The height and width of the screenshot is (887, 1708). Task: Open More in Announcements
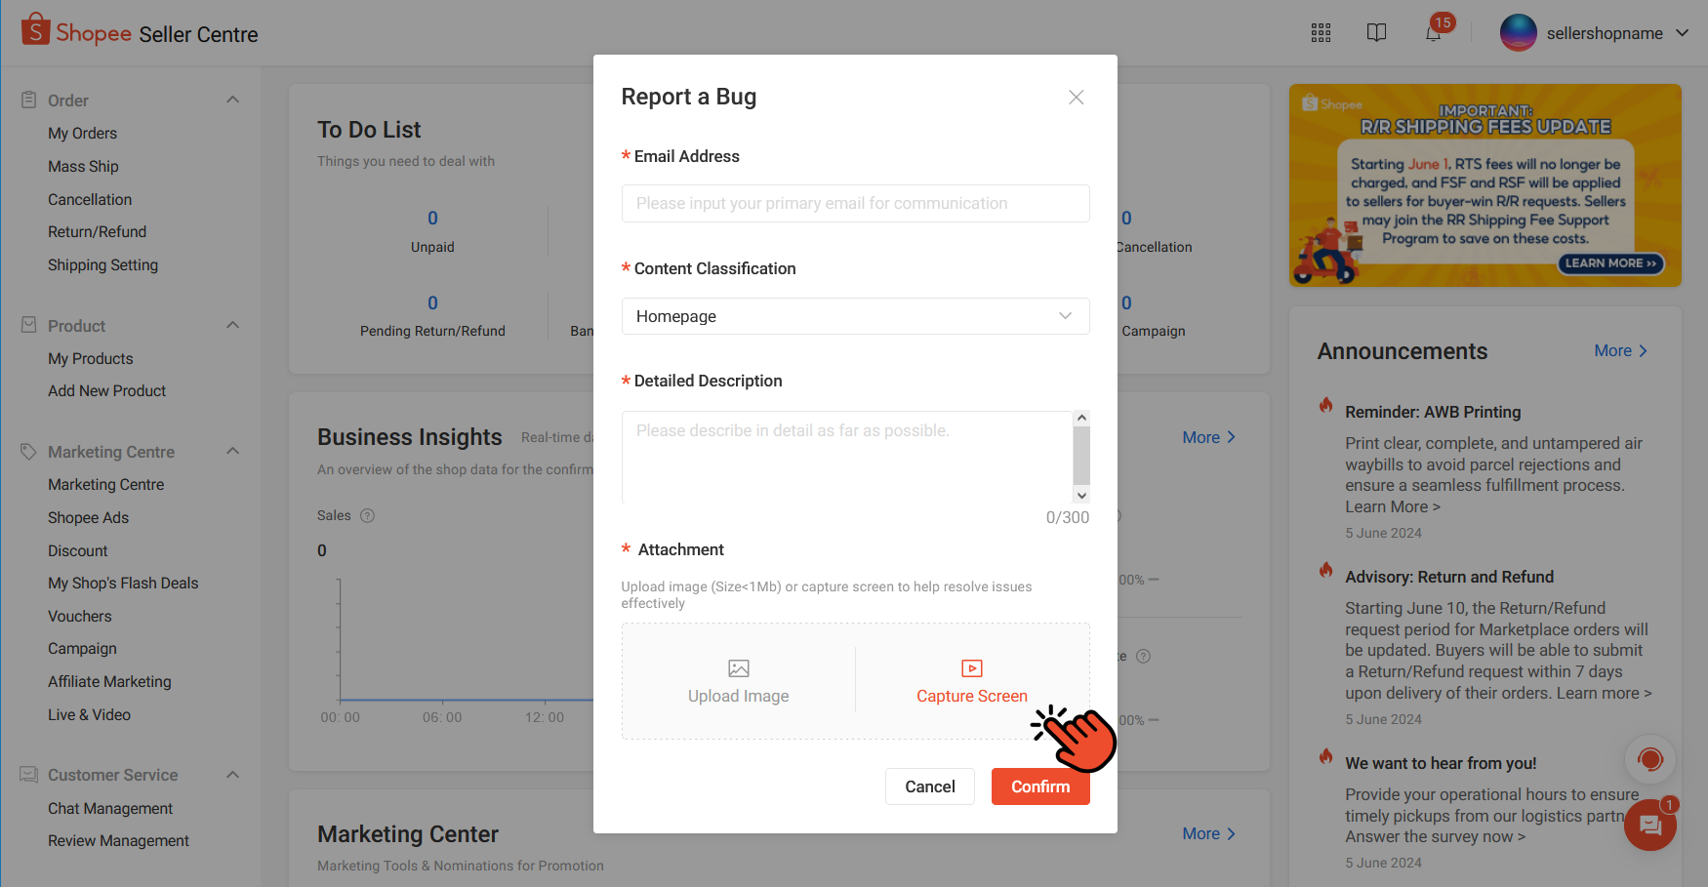(x=1620, y=350)
